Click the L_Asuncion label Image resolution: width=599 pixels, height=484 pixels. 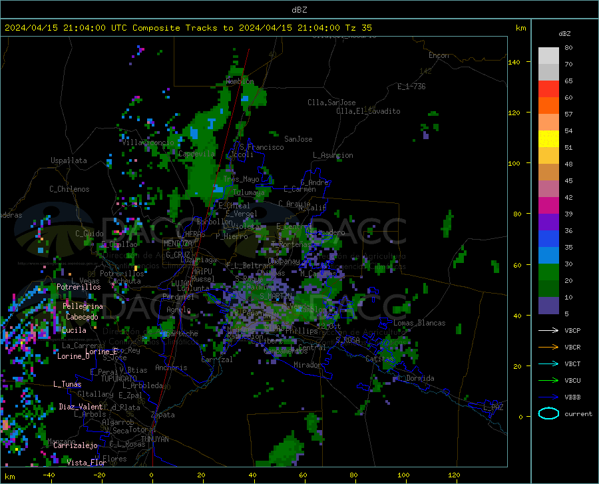[333, 155]
